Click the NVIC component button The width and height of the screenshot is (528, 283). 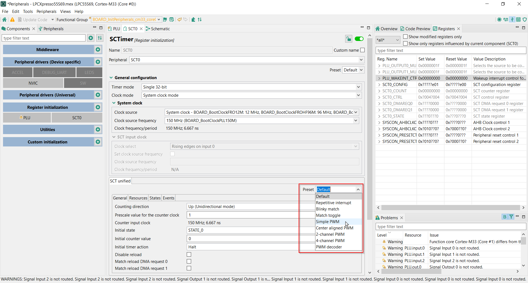(33, 83)
